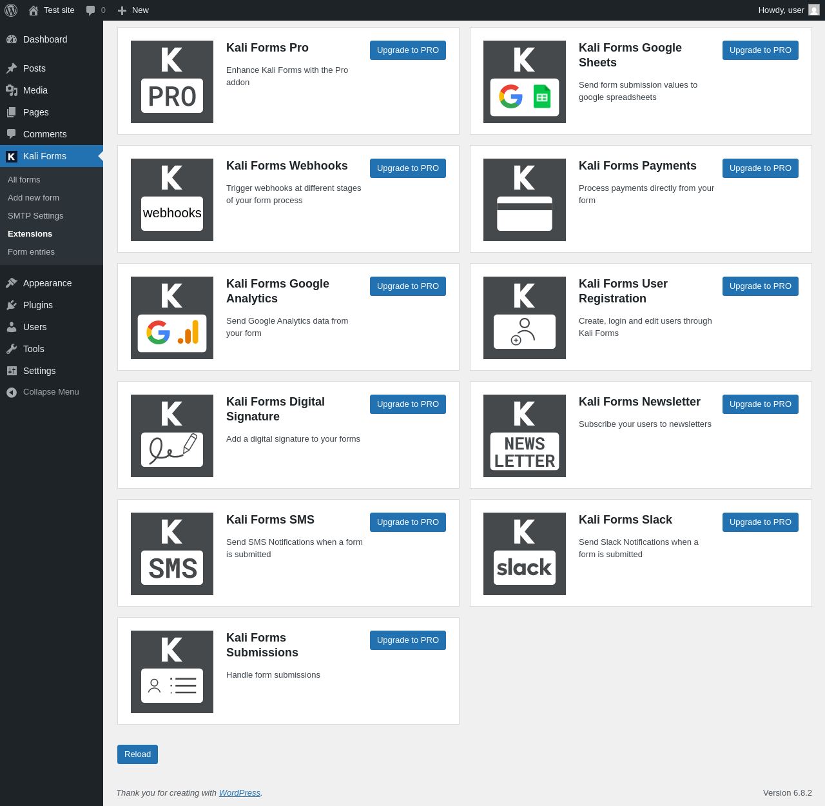Click the User Registration extension logo

pos(525,318)
